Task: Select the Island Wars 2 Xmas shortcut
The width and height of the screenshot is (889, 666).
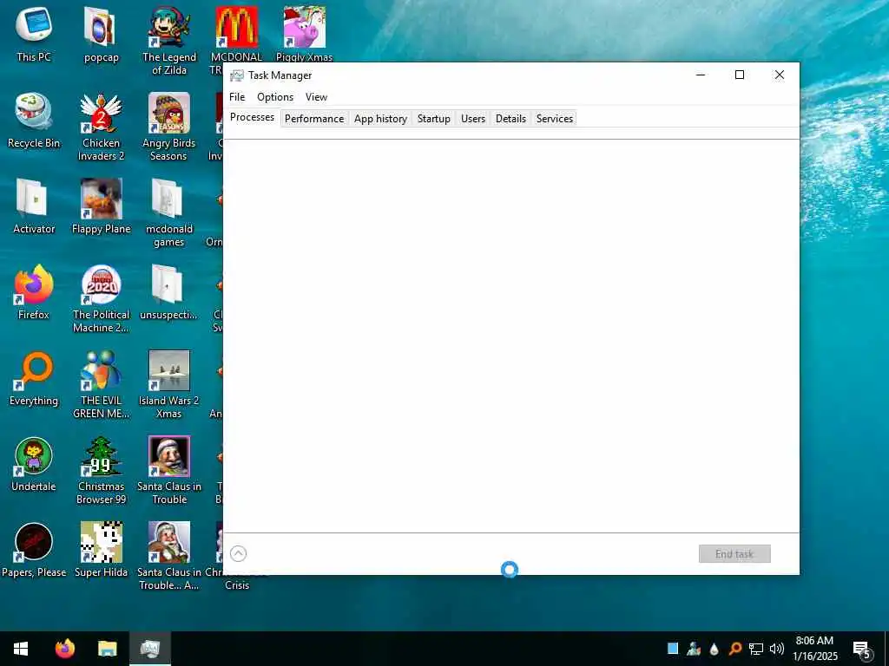Action: 169,385
